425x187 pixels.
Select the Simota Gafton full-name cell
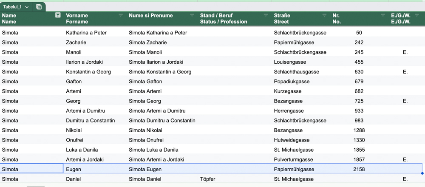[x=163, y=82]
